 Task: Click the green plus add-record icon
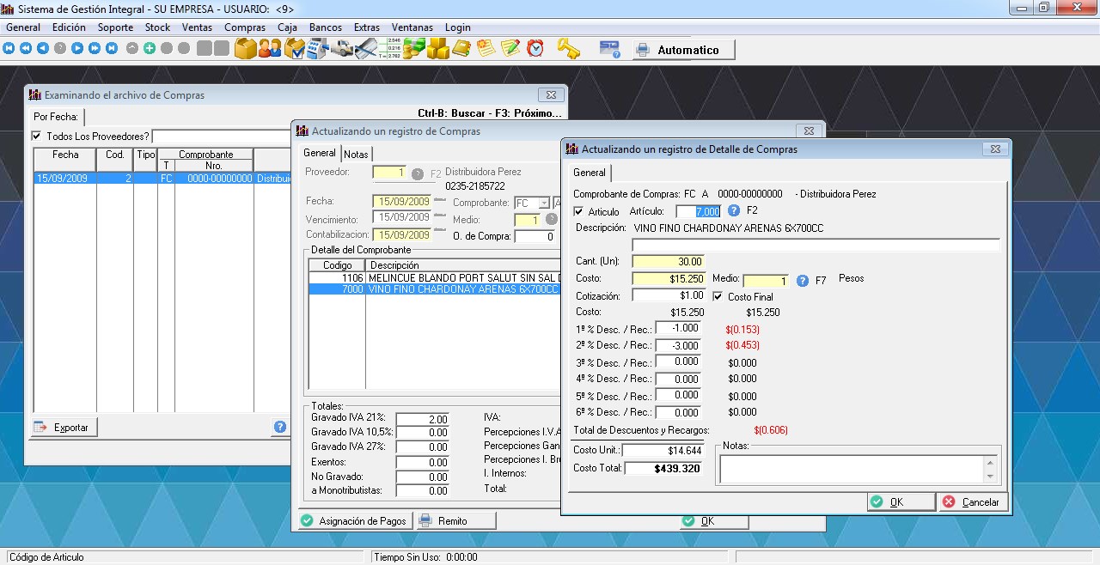tap(150, 49)
